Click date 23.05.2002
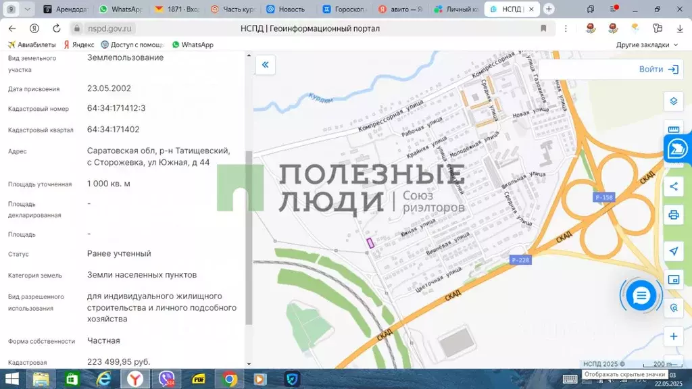The image size is (692, 389). coord(109,88)
